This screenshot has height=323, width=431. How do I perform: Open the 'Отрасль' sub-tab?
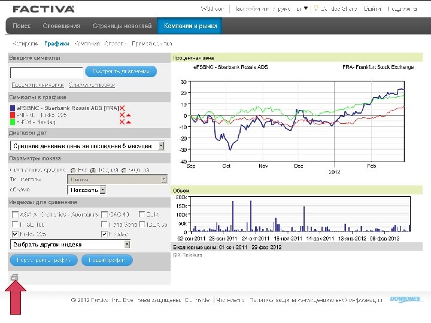pos(116,44)
